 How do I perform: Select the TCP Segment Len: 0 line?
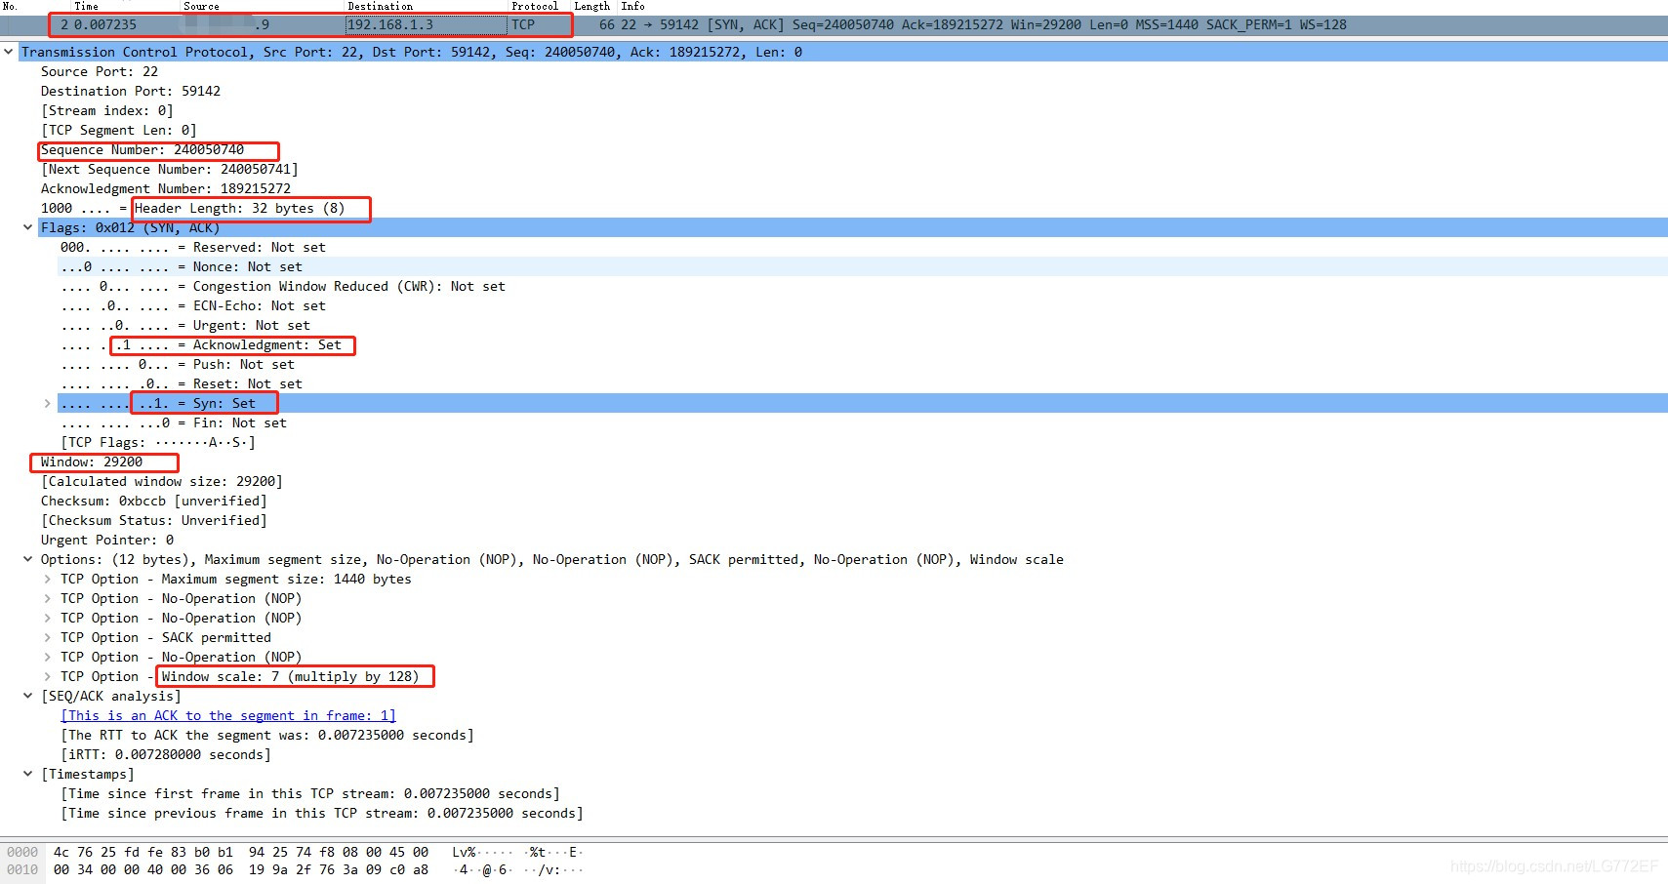coord(119,130)
